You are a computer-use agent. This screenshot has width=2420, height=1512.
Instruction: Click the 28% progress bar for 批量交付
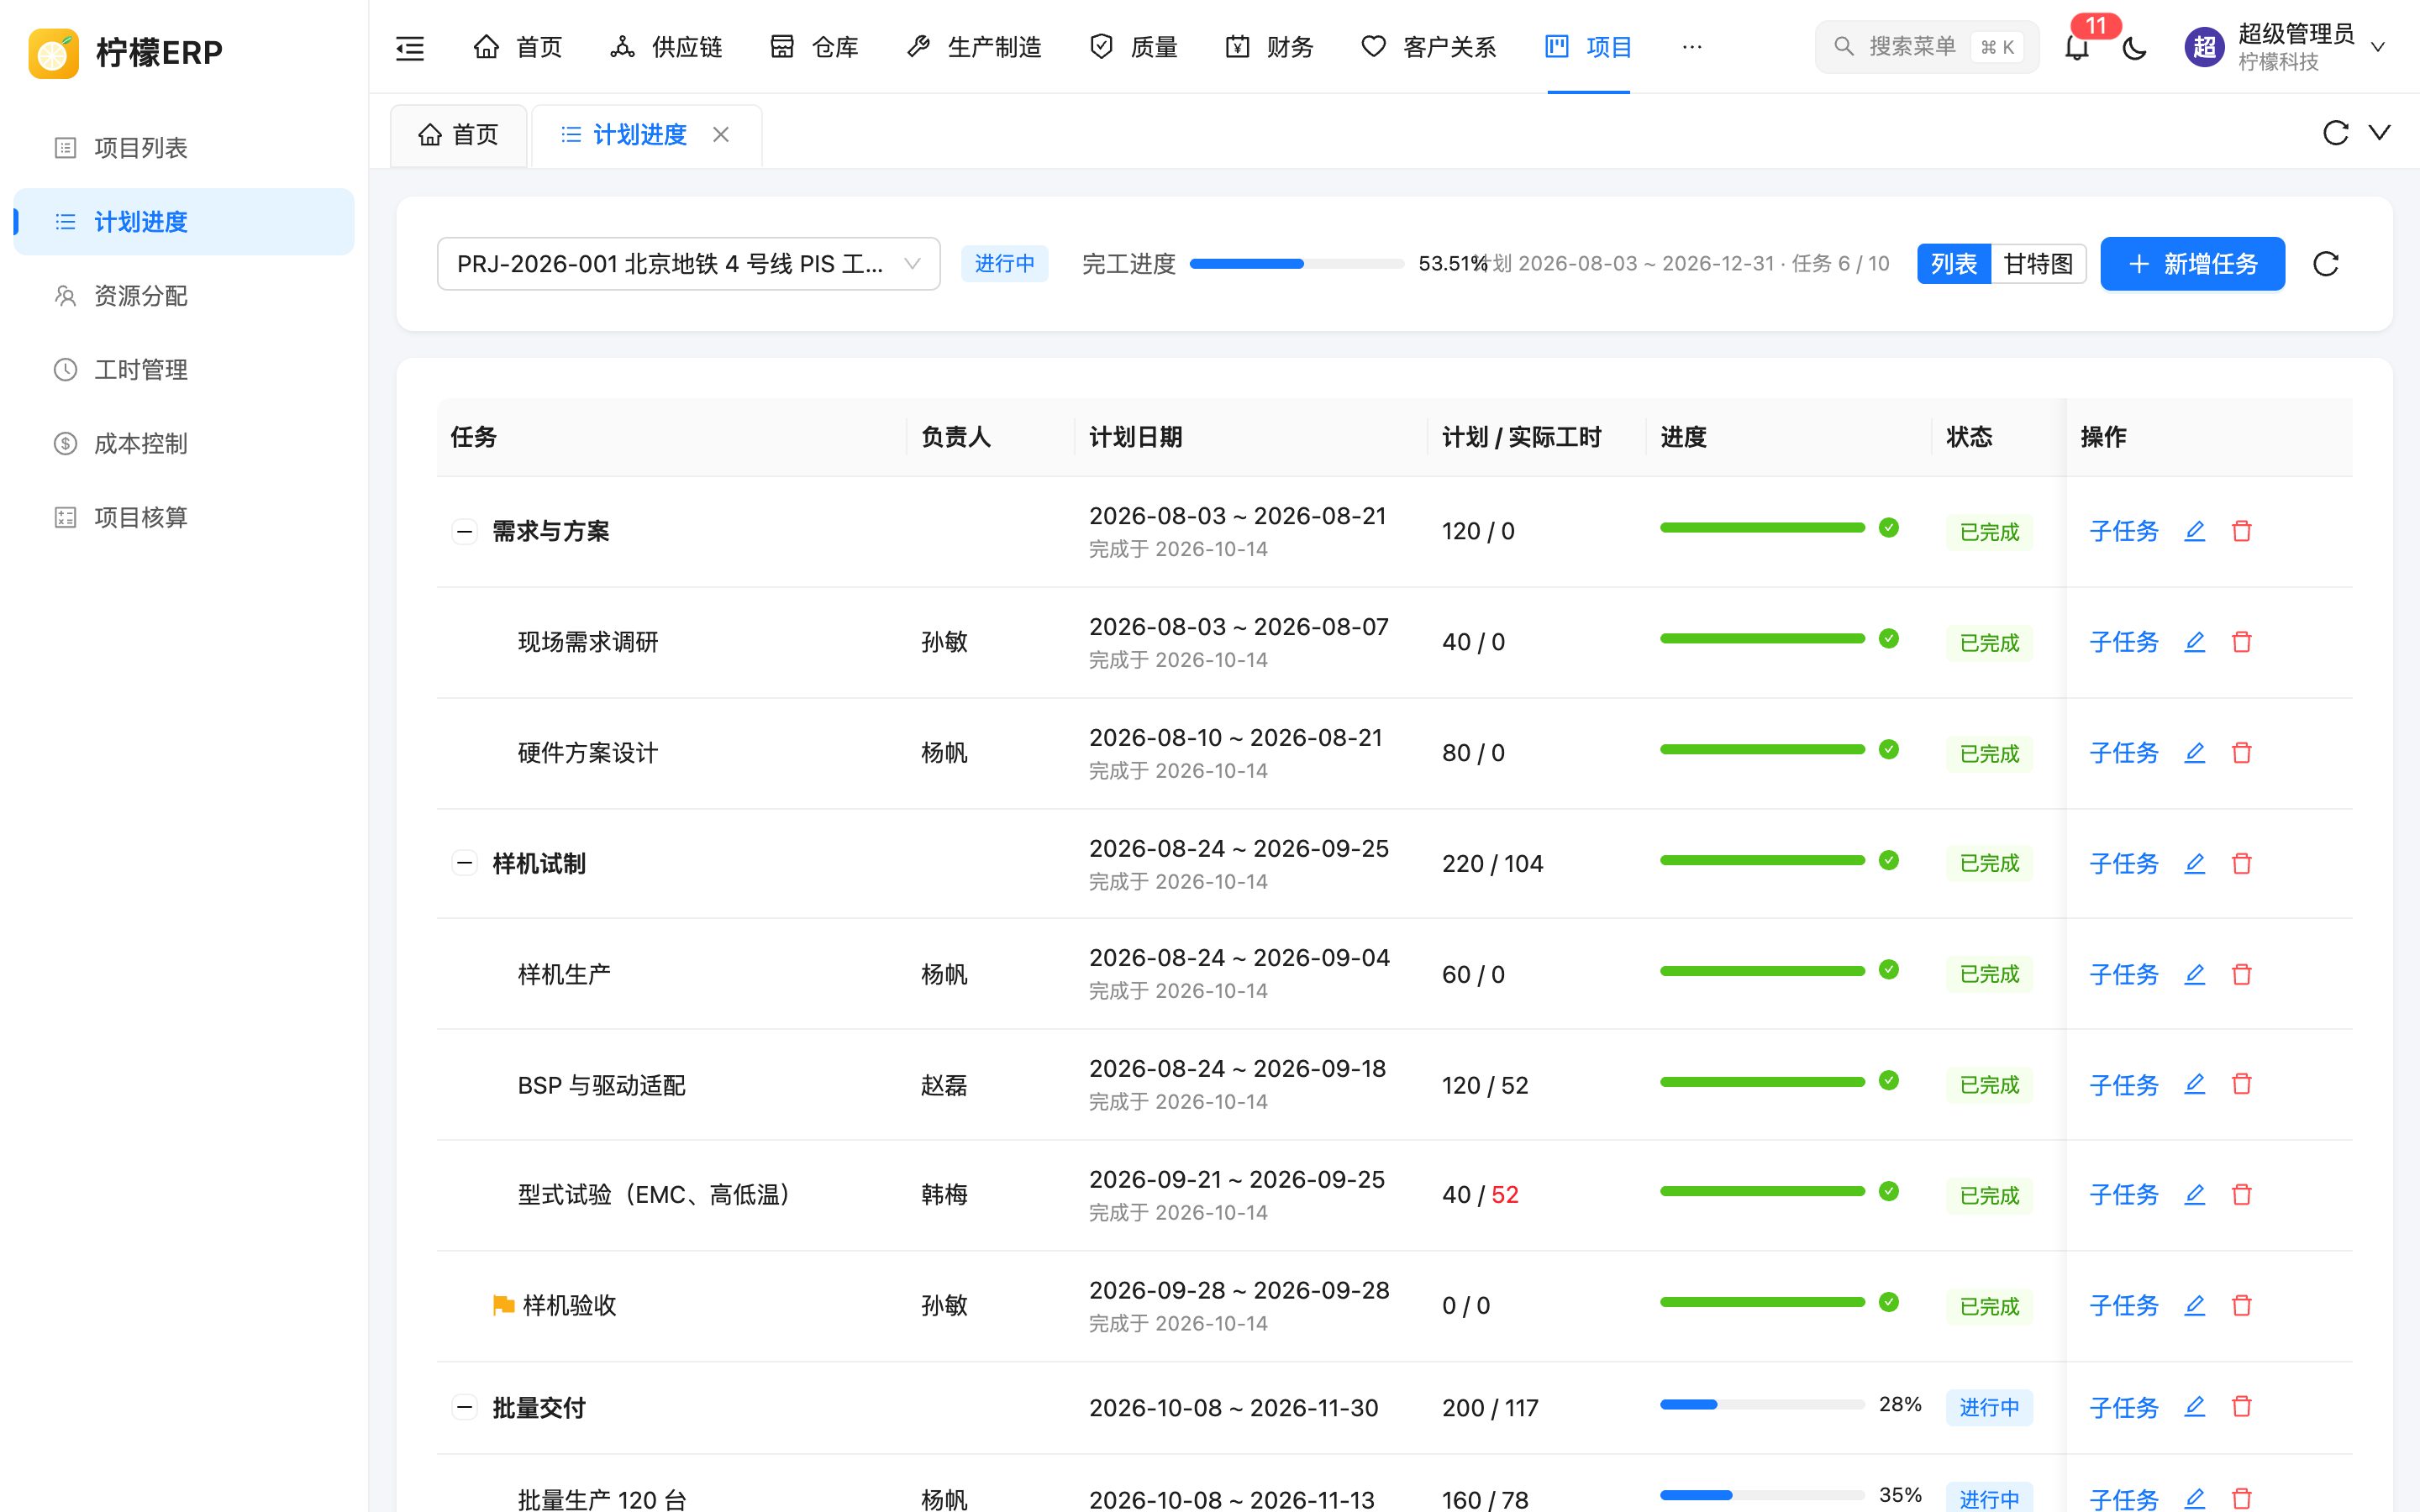pyautogui.click(x=1762, y=1405)
